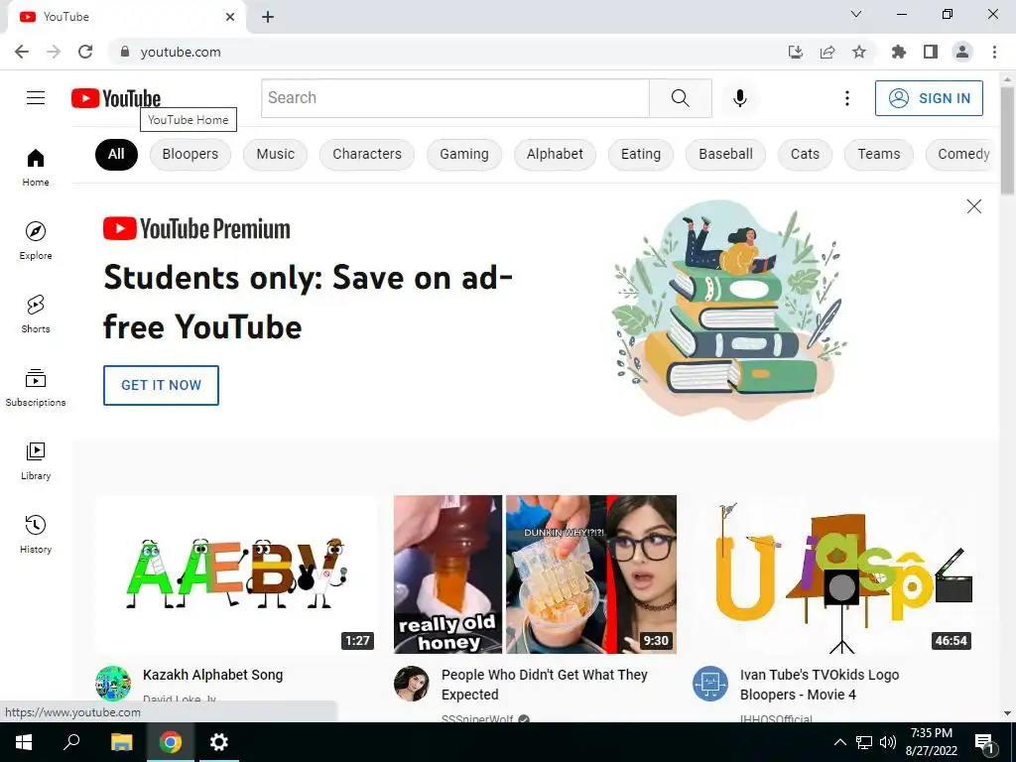Open Shorts in sidebar

(36, 314)
